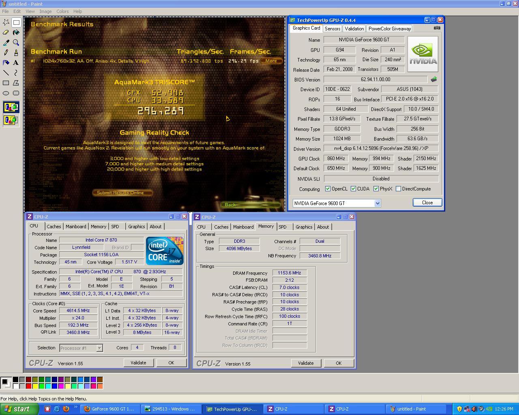The image size is (519, 415).
Task: Pick the white color swatch in palette
Action: (x=15, y=386)
